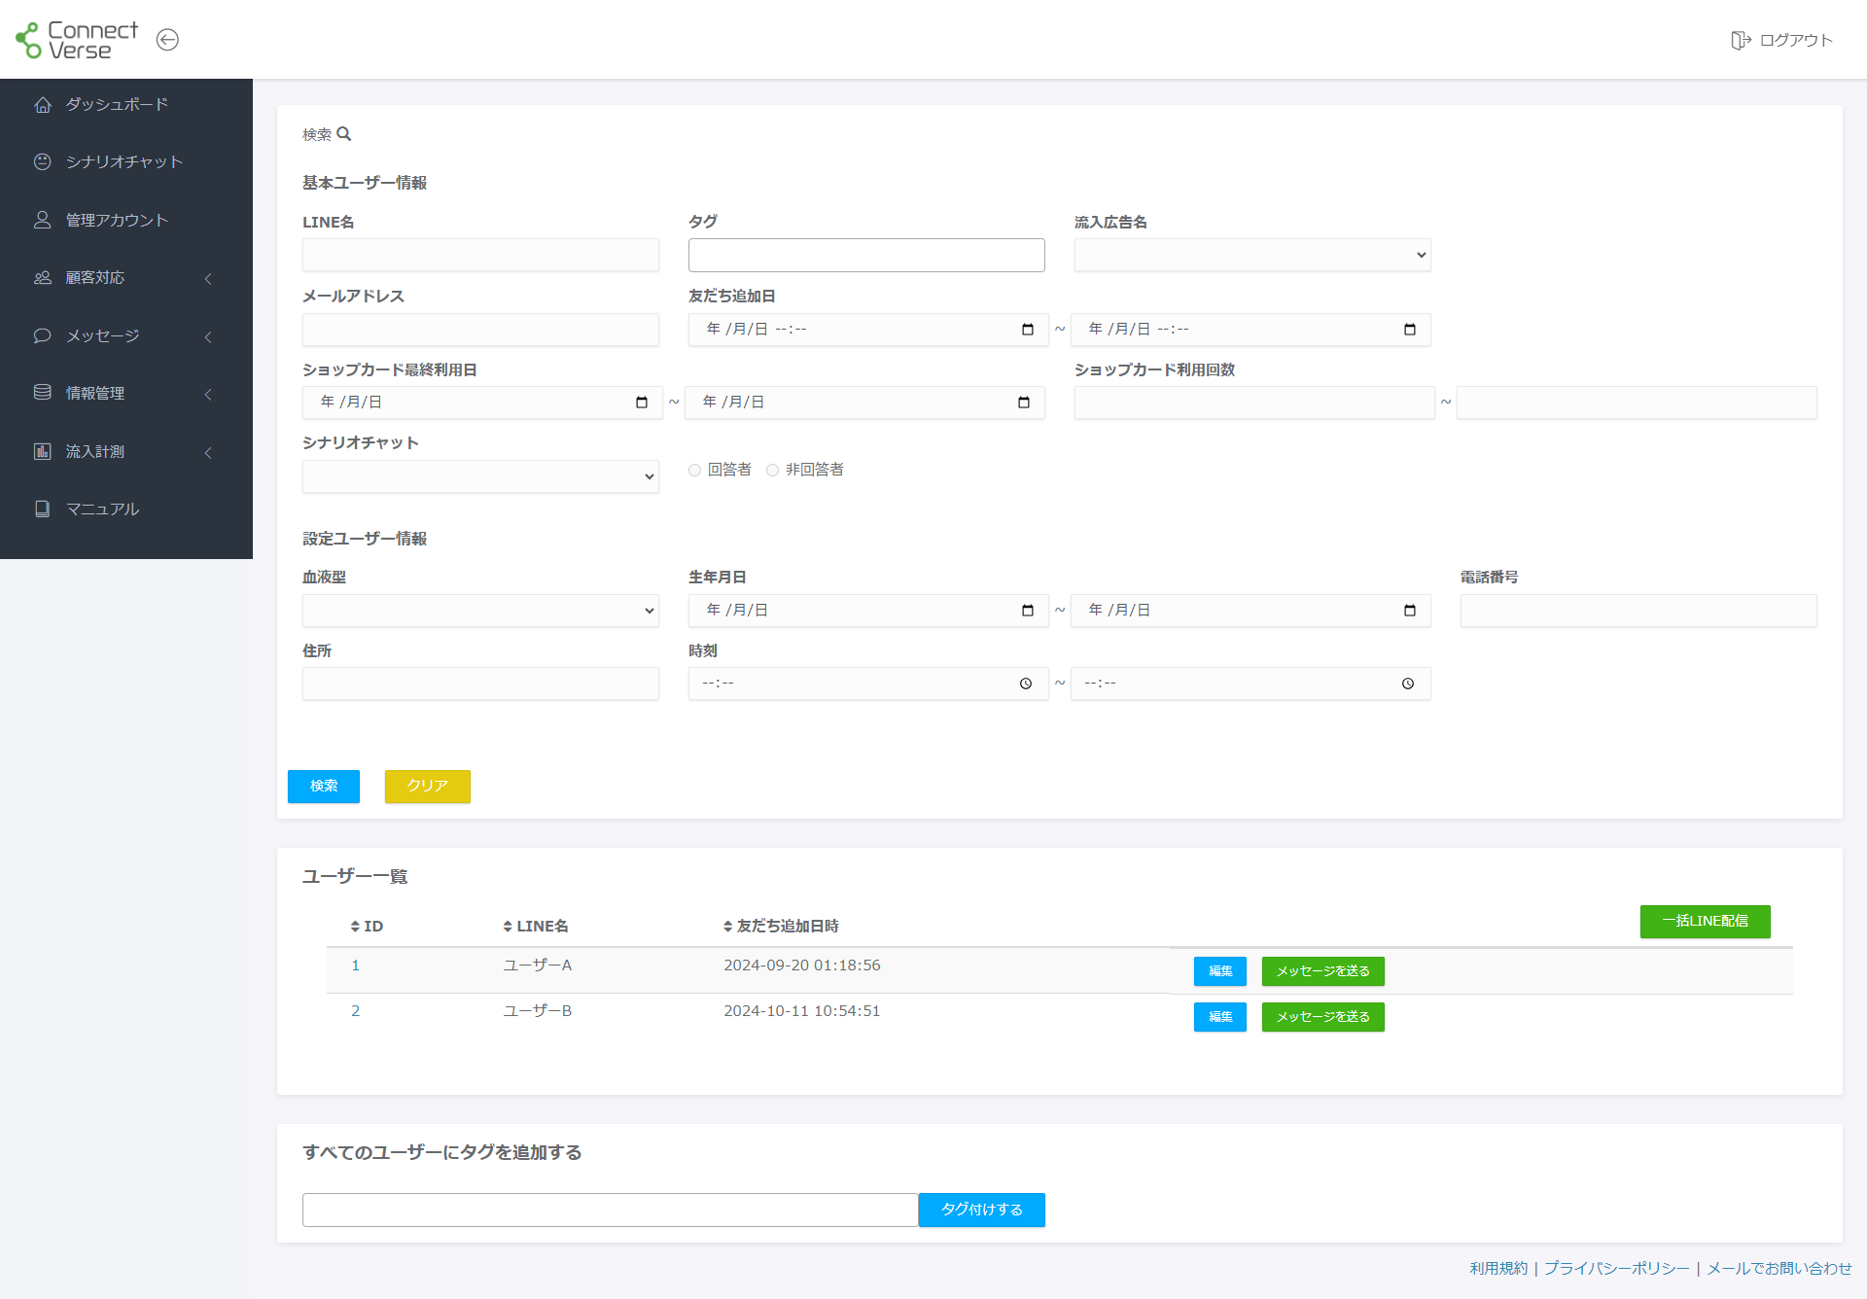Click the ショップカード利用回数 minimum field
This screenshot has width=1867, height=1299.
(x=1254, y=403)
